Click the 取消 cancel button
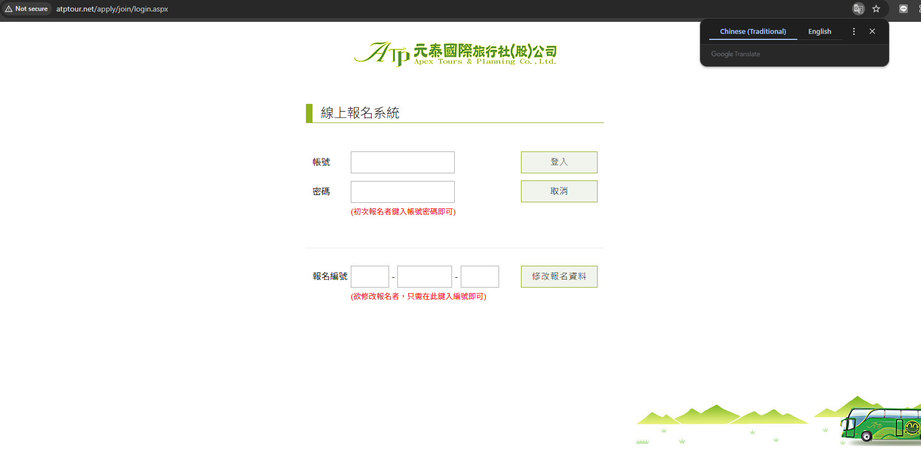The image size is (921, 450). (559, 191)
